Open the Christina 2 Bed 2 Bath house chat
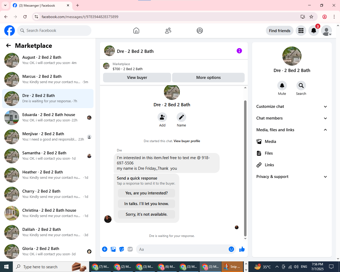Image resolution: width=340 pixels, height=272 pixels. pos(48,213)
